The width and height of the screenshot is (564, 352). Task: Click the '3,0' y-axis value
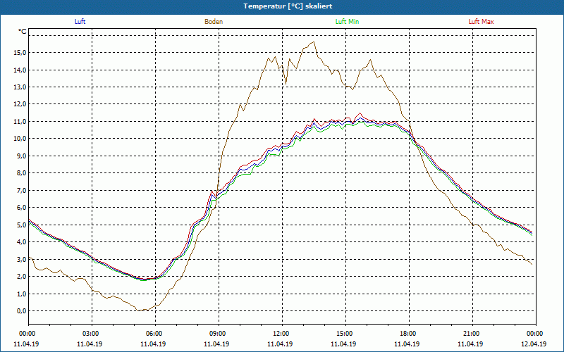pos(21,259)
